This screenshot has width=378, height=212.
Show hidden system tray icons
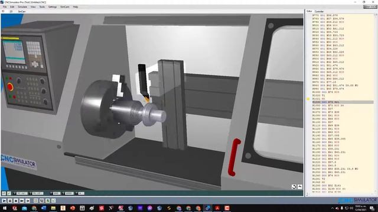click(333, 208)
